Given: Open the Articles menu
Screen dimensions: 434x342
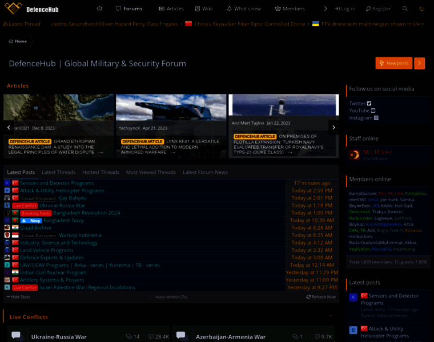Looking at the screenshot, I should pyautogui.click(x=171, y=9).
